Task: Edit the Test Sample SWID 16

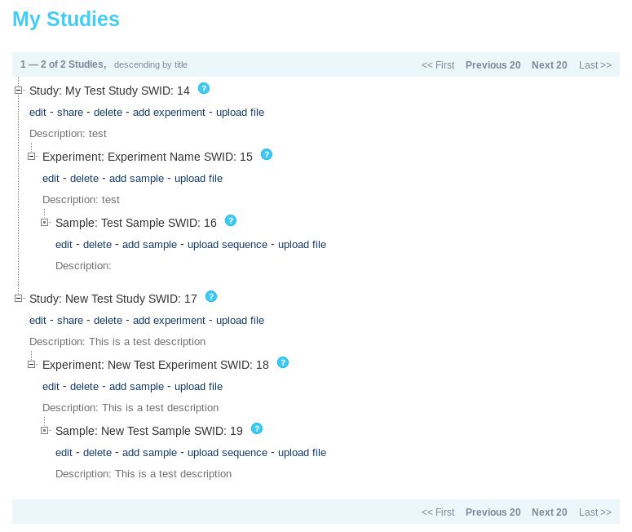Action: point(64,245)
